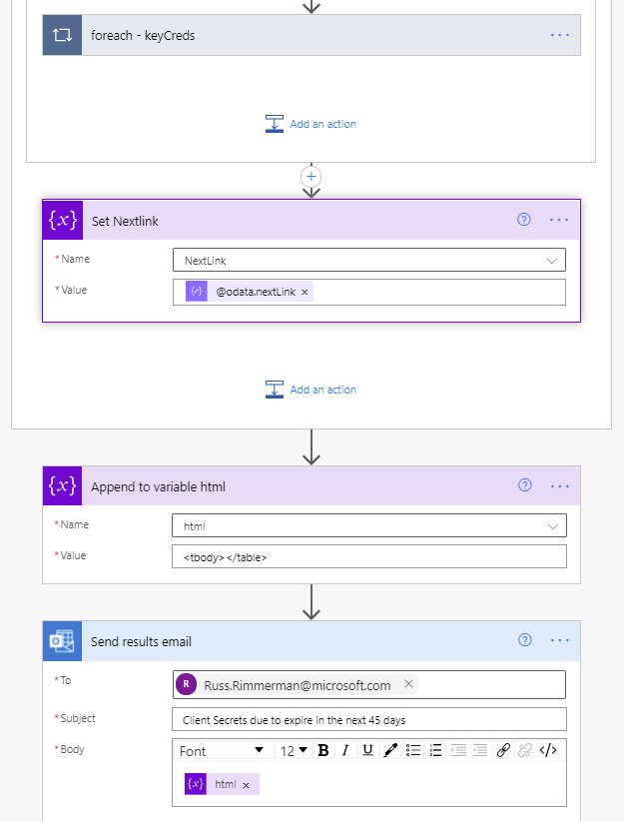This screenshot has height=821, width=624.
Task: Click the email Subject field
Action: pos(368,719)
